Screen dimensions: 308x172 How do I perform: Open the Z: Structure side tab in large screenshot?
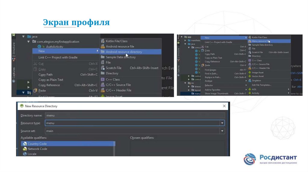pos(14,52)
